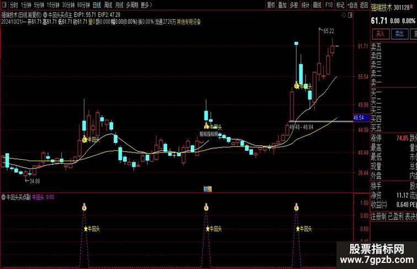This screenshot has height=269, width=417.
Task: Click the 46.46 - 46.84 range label
Action: tap(301, 127)
